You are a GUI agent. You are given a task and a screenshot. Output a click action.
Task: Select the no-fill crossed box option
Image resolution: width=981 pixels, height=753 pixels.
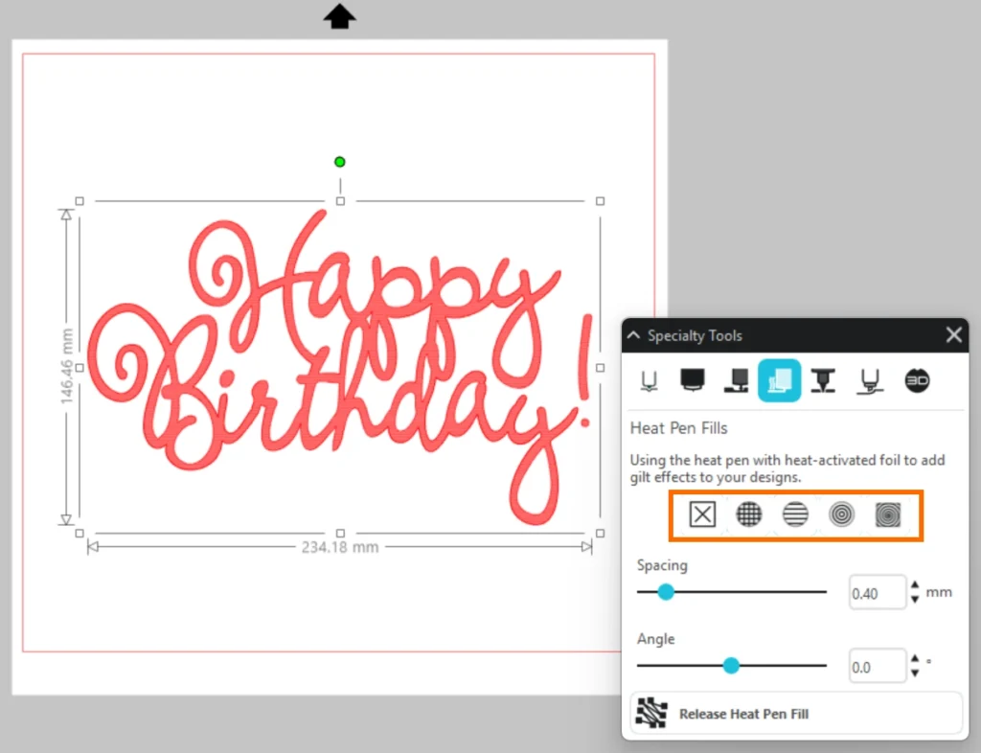pyautogui.click(x=702, y=515)
